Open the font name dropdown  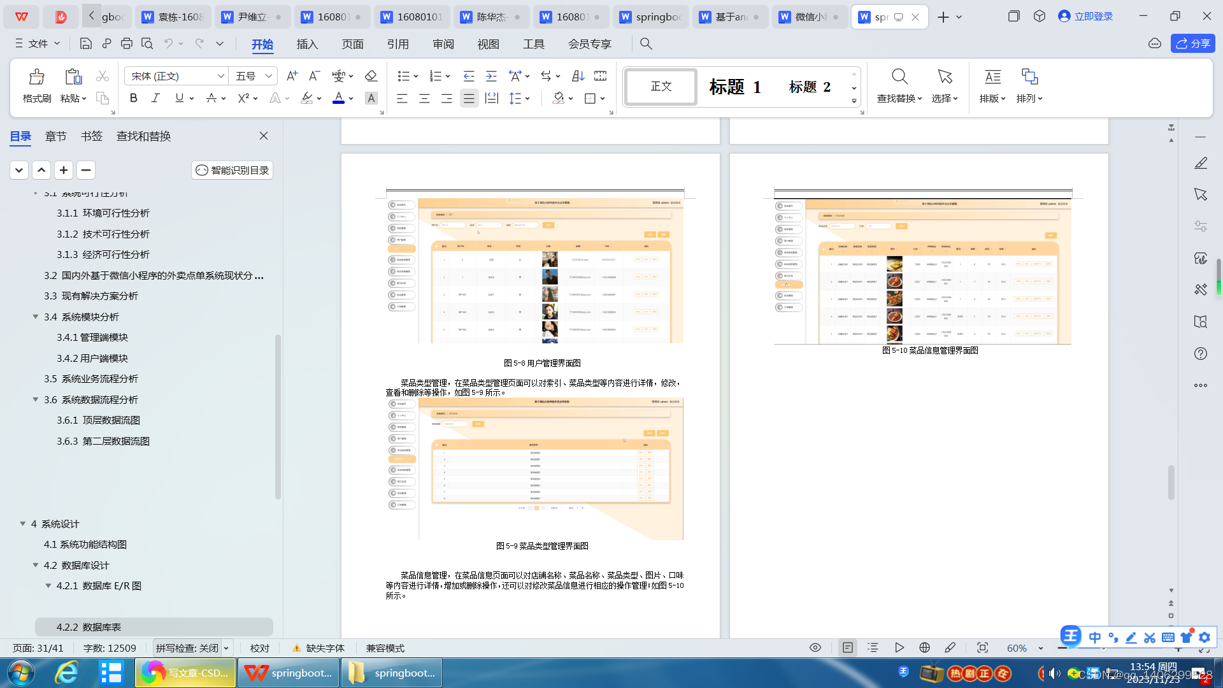221,76
